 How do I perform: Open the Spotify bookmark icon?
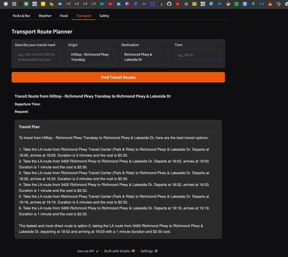[236, 4]
